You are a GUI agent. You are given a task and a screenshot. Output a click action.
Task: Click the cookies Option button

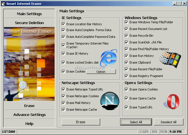[x=101, y=72]
